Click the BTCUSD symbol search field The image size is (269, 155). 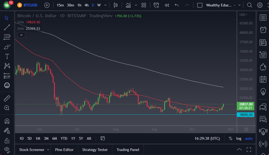pyautogui.click(x=30, y=5)
